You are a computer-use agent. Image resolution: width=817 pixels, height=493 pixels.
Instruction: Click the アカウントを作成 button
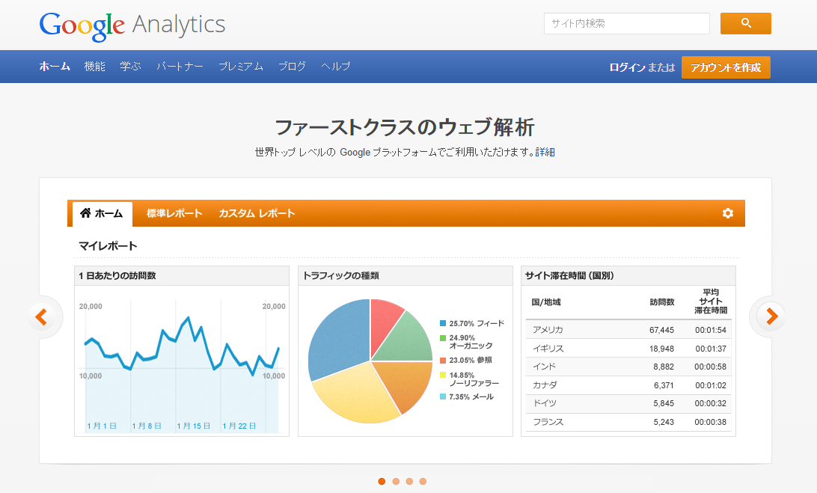point(726,67)
